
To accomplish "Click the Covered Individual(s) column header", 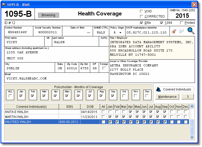I will (31, 107).
